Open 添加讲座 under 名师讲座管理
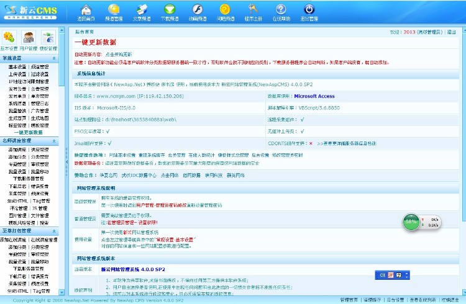This screenshot has height=304, width=466. pos(17,150)
